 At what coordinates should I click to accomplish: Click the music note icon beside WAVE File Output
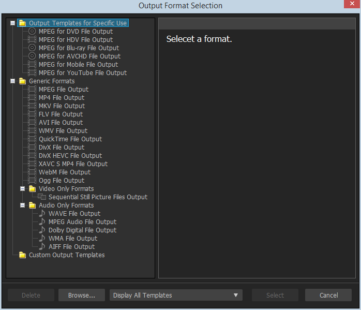point(42,214)
